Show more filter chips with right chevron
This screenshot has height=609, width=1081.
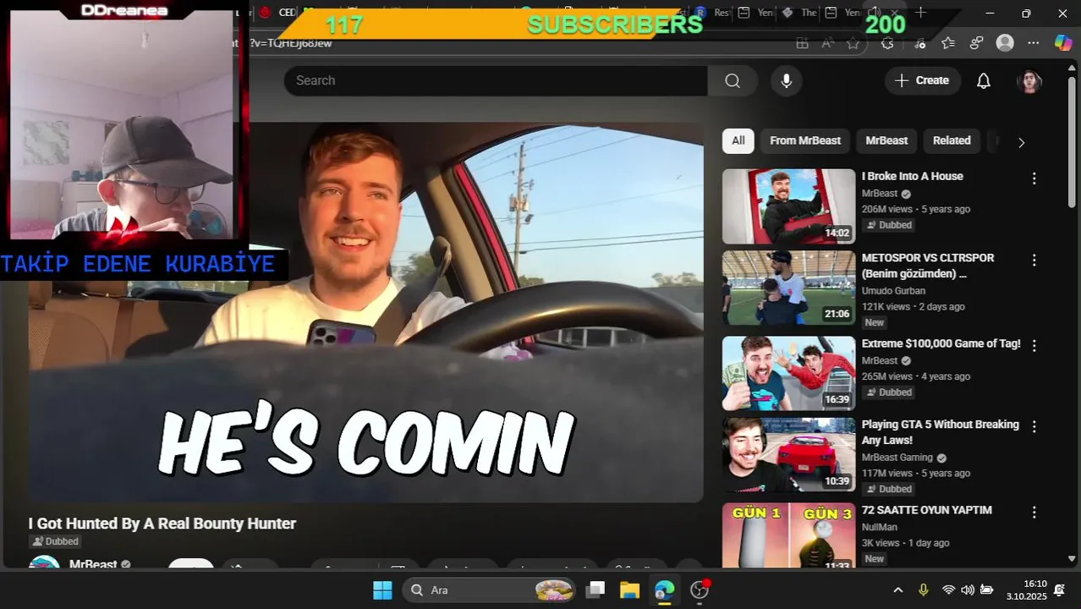point(1021,142)
